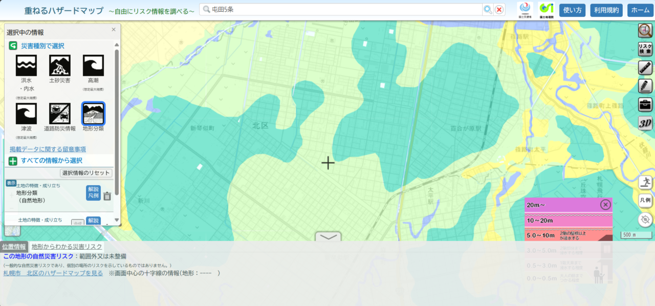The width and height of the screenshot is (655, 306).
Task: Switch to 3D map view
Action: (645, 123)
